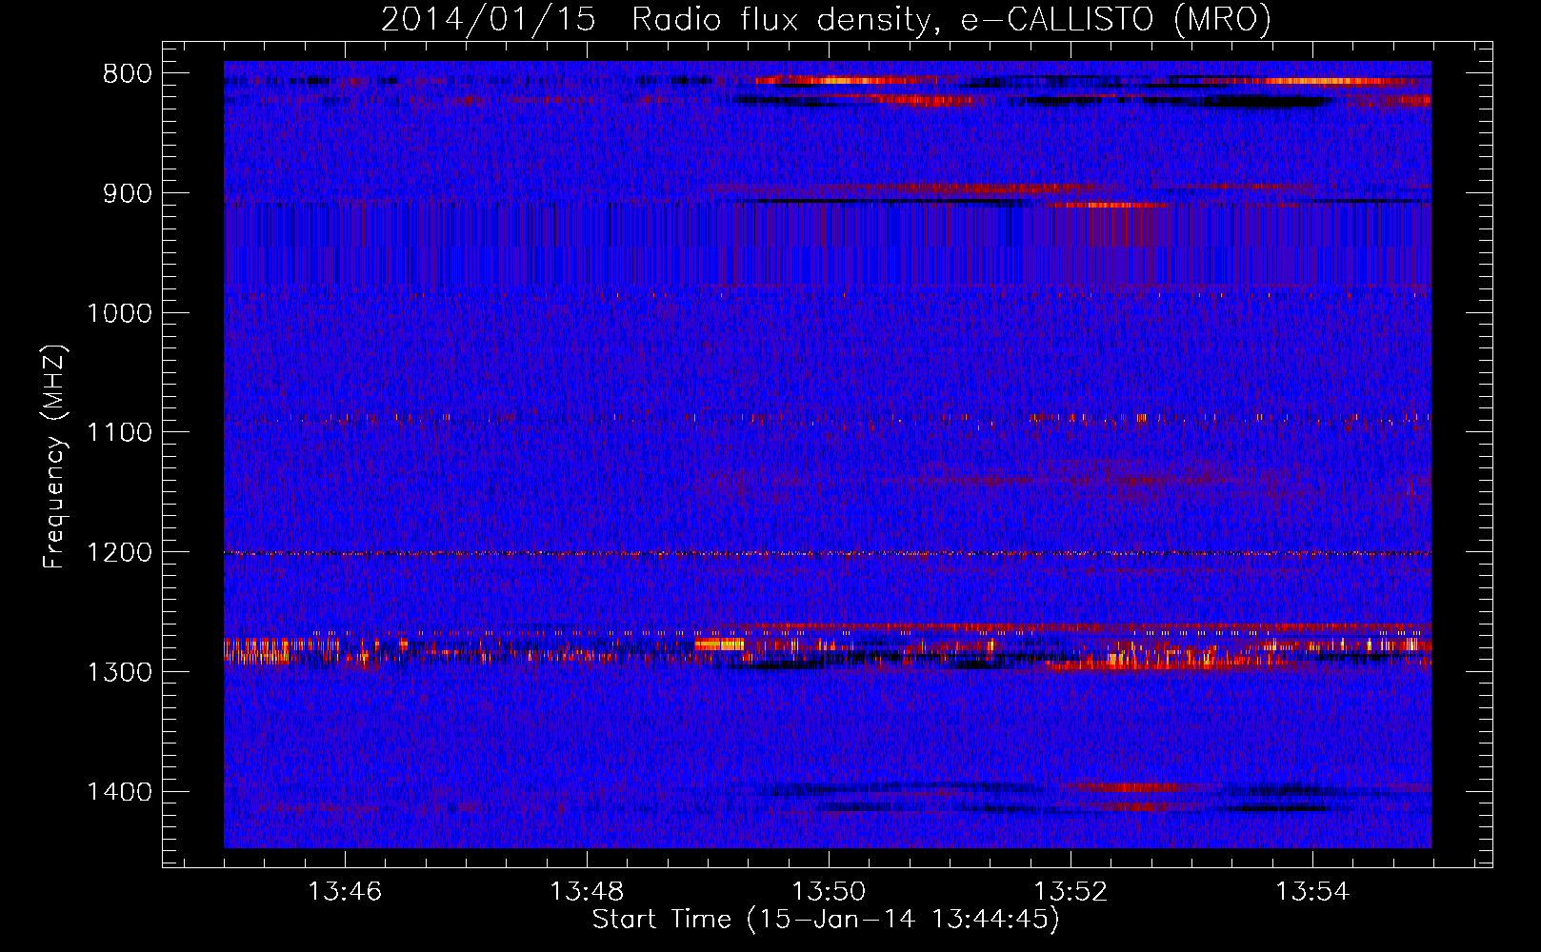Click the 900 frequency tick label
This screenshot has width=1541, height=952.
click(x=128, y=194)
